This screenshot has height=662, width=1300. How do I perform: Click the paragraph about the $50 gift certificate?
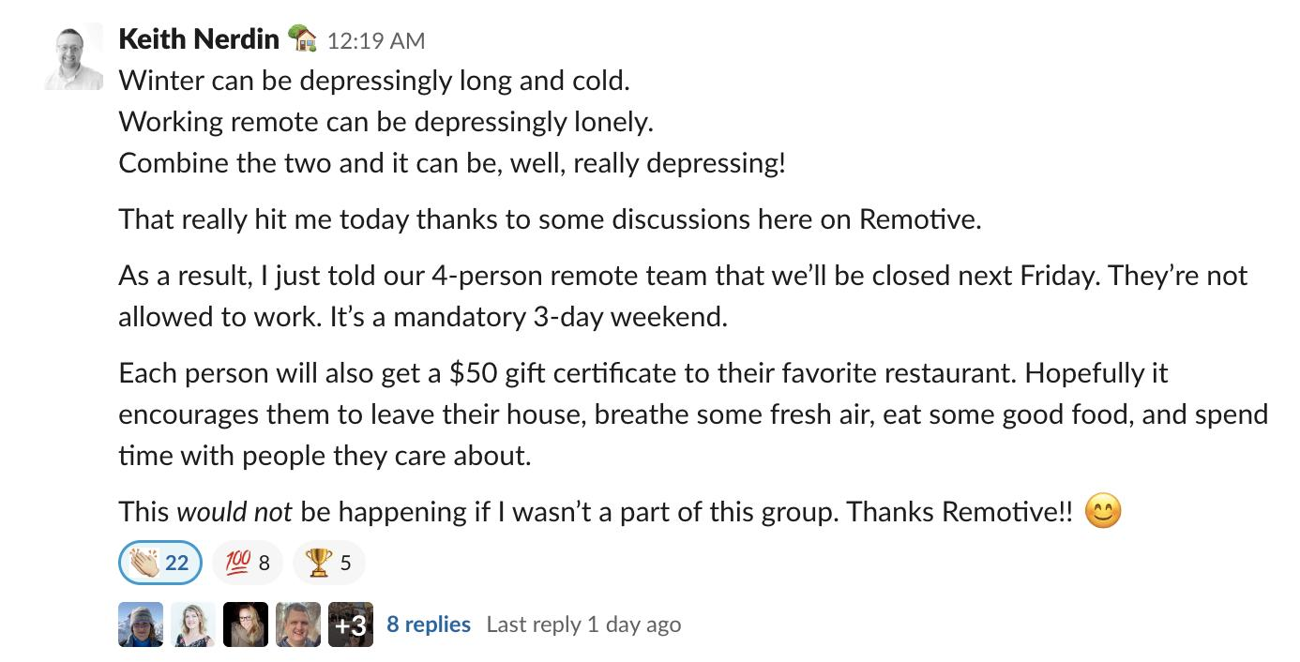pos(693,414)
